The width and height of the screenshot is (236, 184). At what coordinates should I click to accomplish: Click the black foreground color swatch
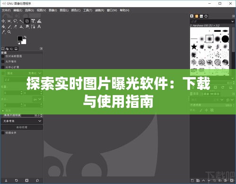(20, 38)
